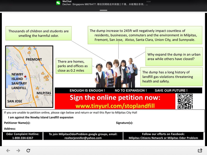Tap the landfill area map thumbnail
The image size is (207, 155).
29,77
